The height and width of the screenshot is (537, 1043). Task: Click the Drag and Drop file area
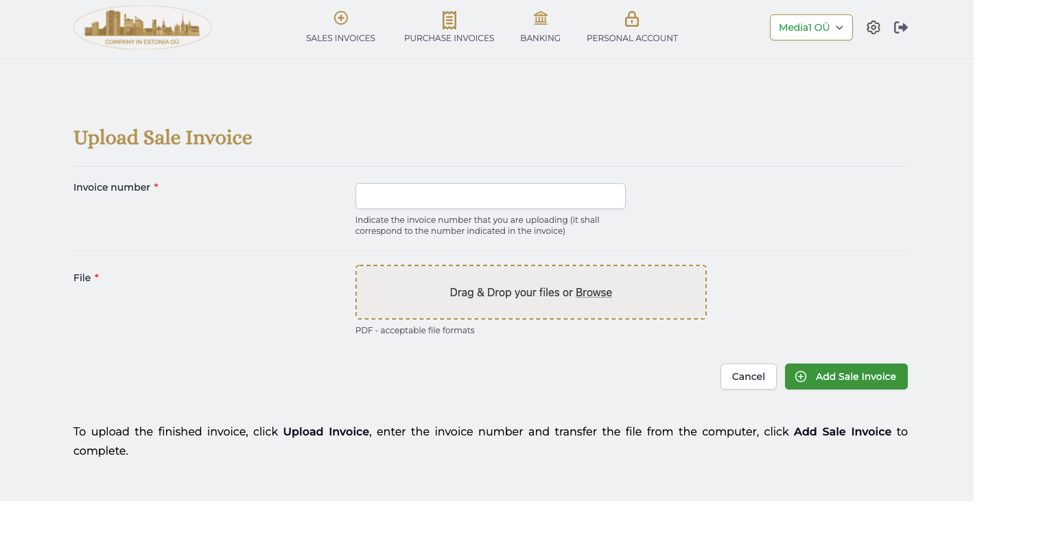point(530,292)
